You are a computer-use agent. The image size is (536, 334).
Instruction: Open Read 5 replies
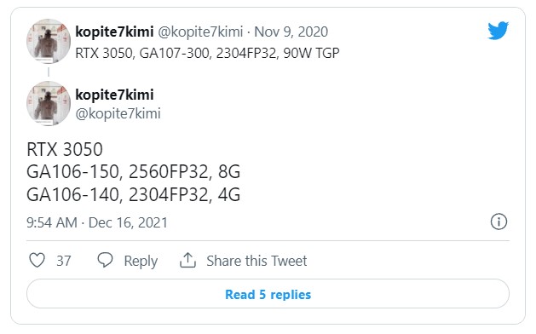(268, 294)
